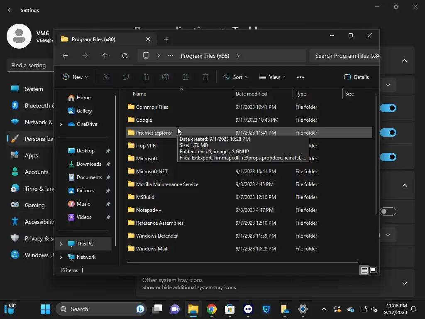Click the shield app icon on taskbar
The image size is (425, 319).
click(x=266, y=309)
